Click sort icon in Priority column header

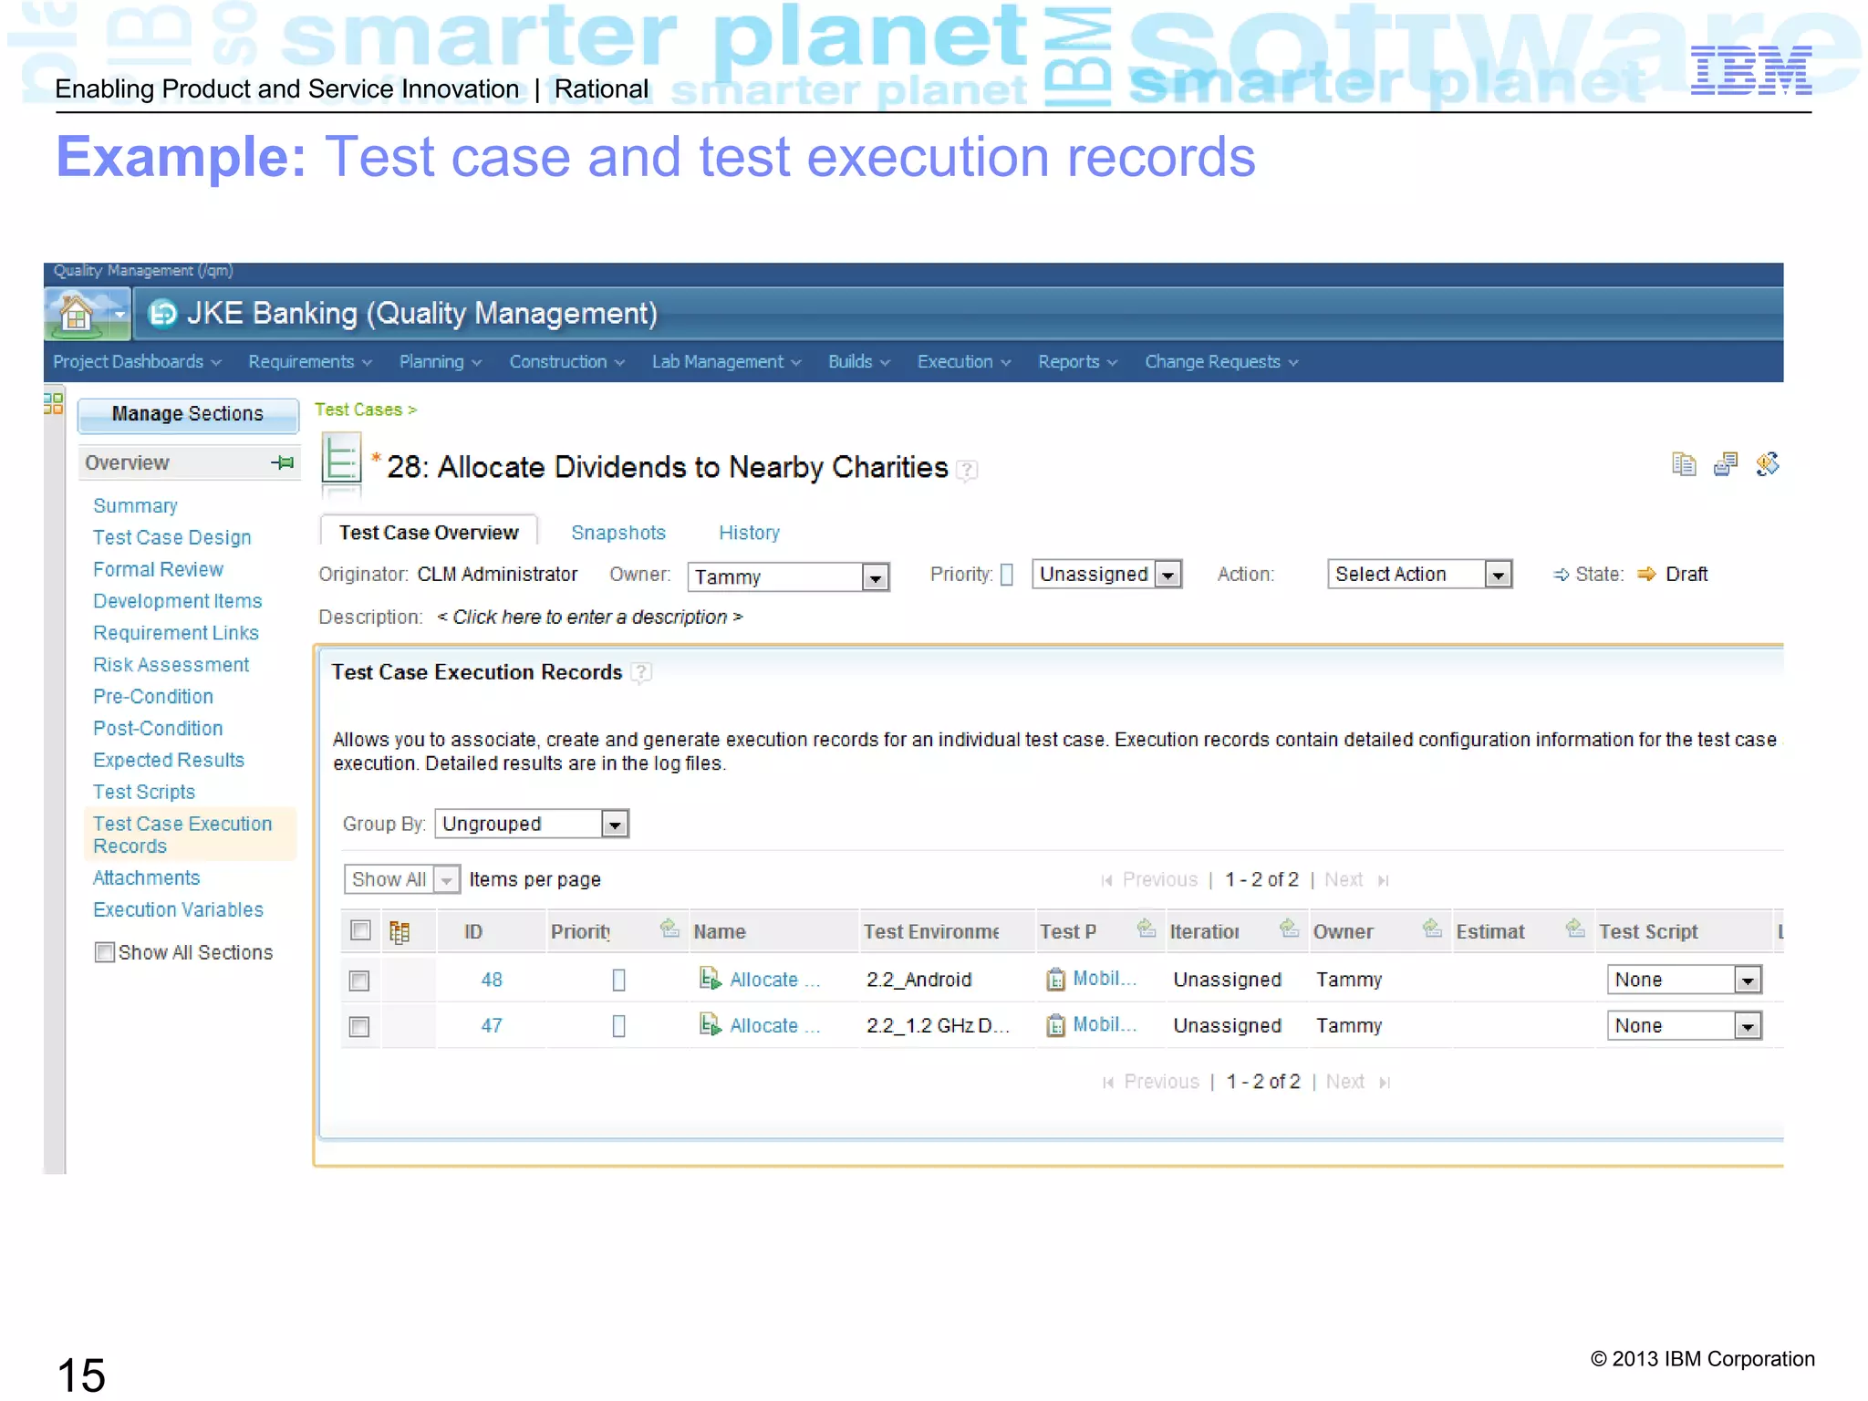pyautogui.click(x=670, y=929)
